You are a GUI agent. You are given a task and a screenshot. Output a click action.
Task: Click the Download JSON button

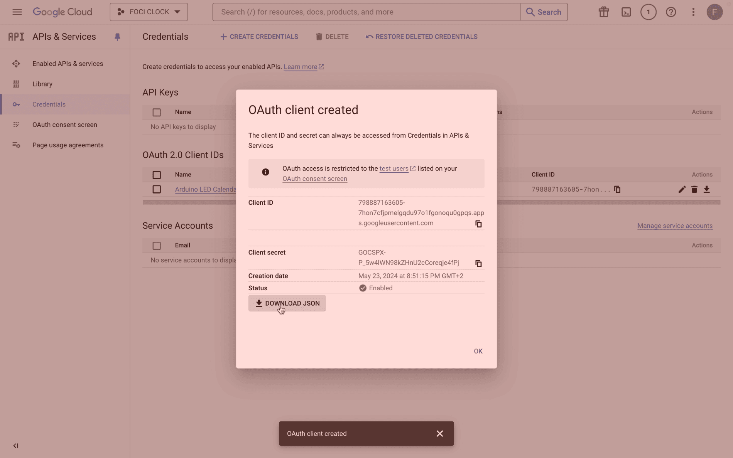(287, 303)
